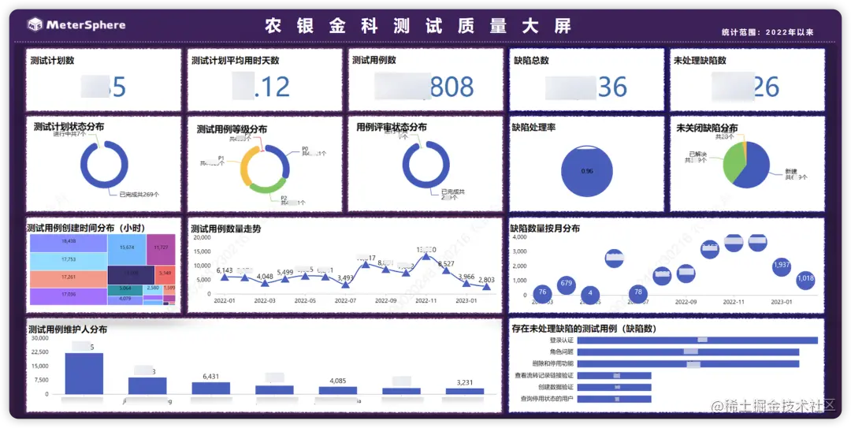This screenshot has height=428, width=851.
Task: Select the bubble labeled 679
Action: (x=566, y=284)
